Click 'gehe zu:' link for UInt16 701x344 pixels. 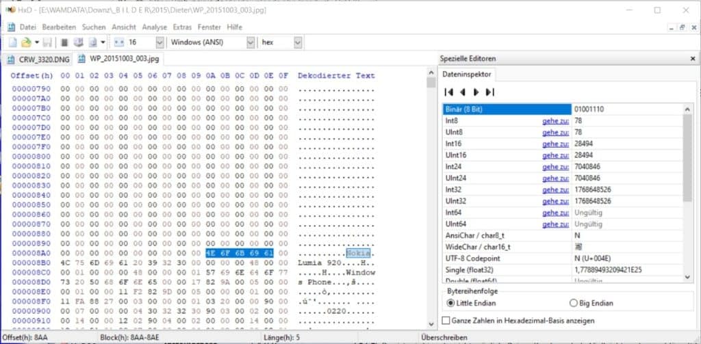[x=556, y=155]
